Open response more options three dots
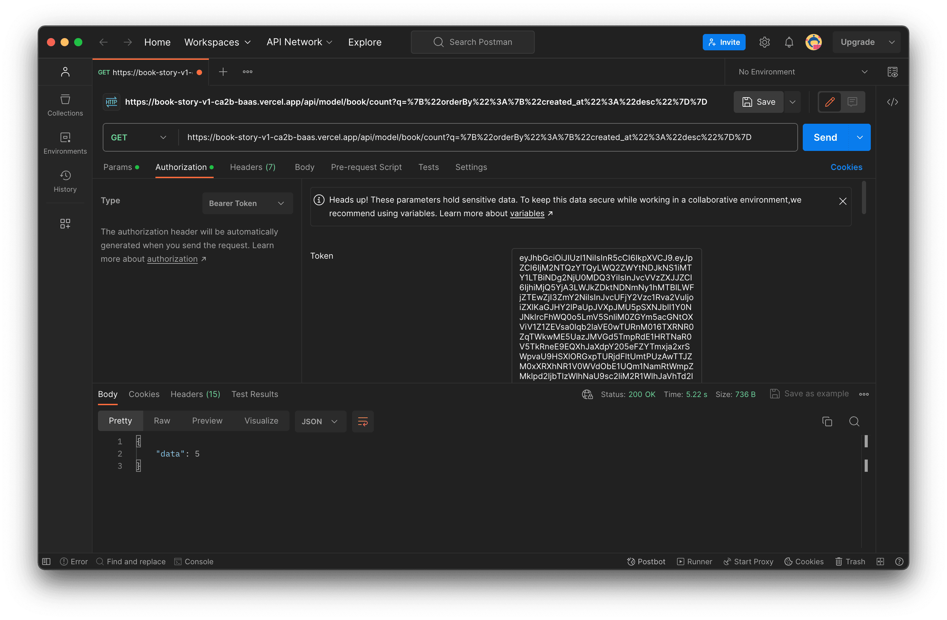Image resolution: width=947 pixels, height=620 pixels. tap(864, 394)
